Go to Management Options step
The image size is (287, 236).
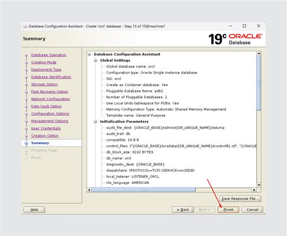(x=50, y=121)
